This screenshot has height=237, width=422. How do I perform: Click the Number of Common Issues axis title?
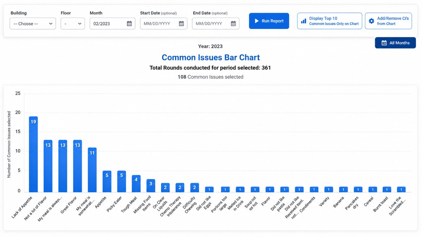click(x=9, y=144)
